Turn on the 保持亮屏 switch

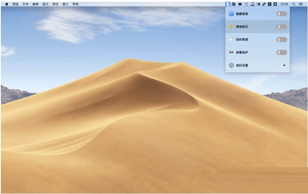coord(282,40)
